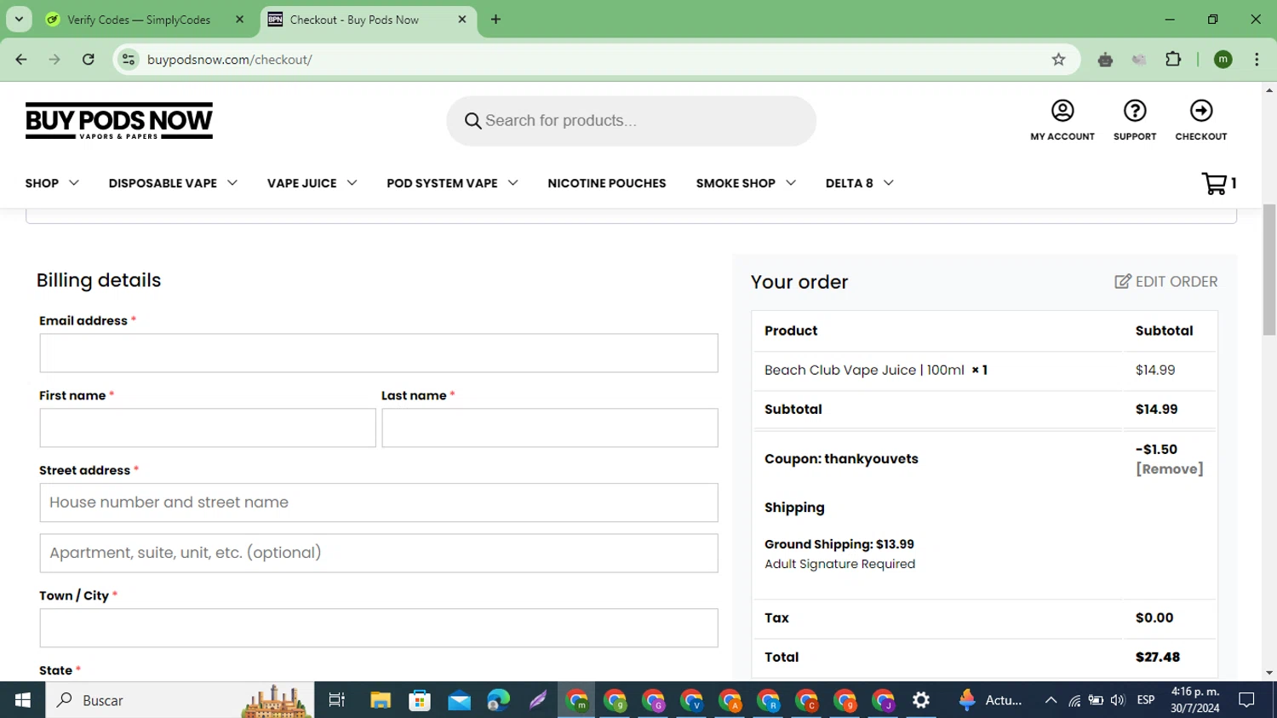Image resolution: width=1277 pixels, height=718 pixels.
Task: Click the browser address bar URL
Action: [229, 60]
